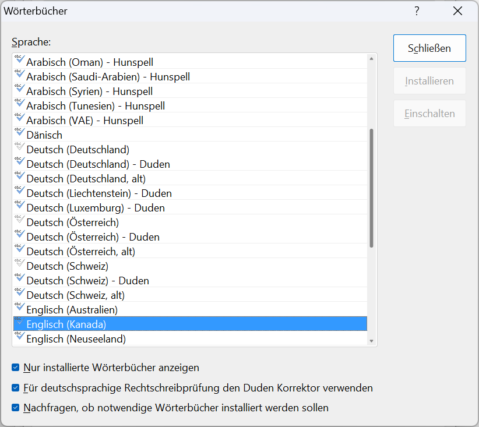Click the spellcheck icon beside Deutsch (Liechtenstein) - Duden
The width and height of the screenshot is (479, 427).
click(19, 190)
